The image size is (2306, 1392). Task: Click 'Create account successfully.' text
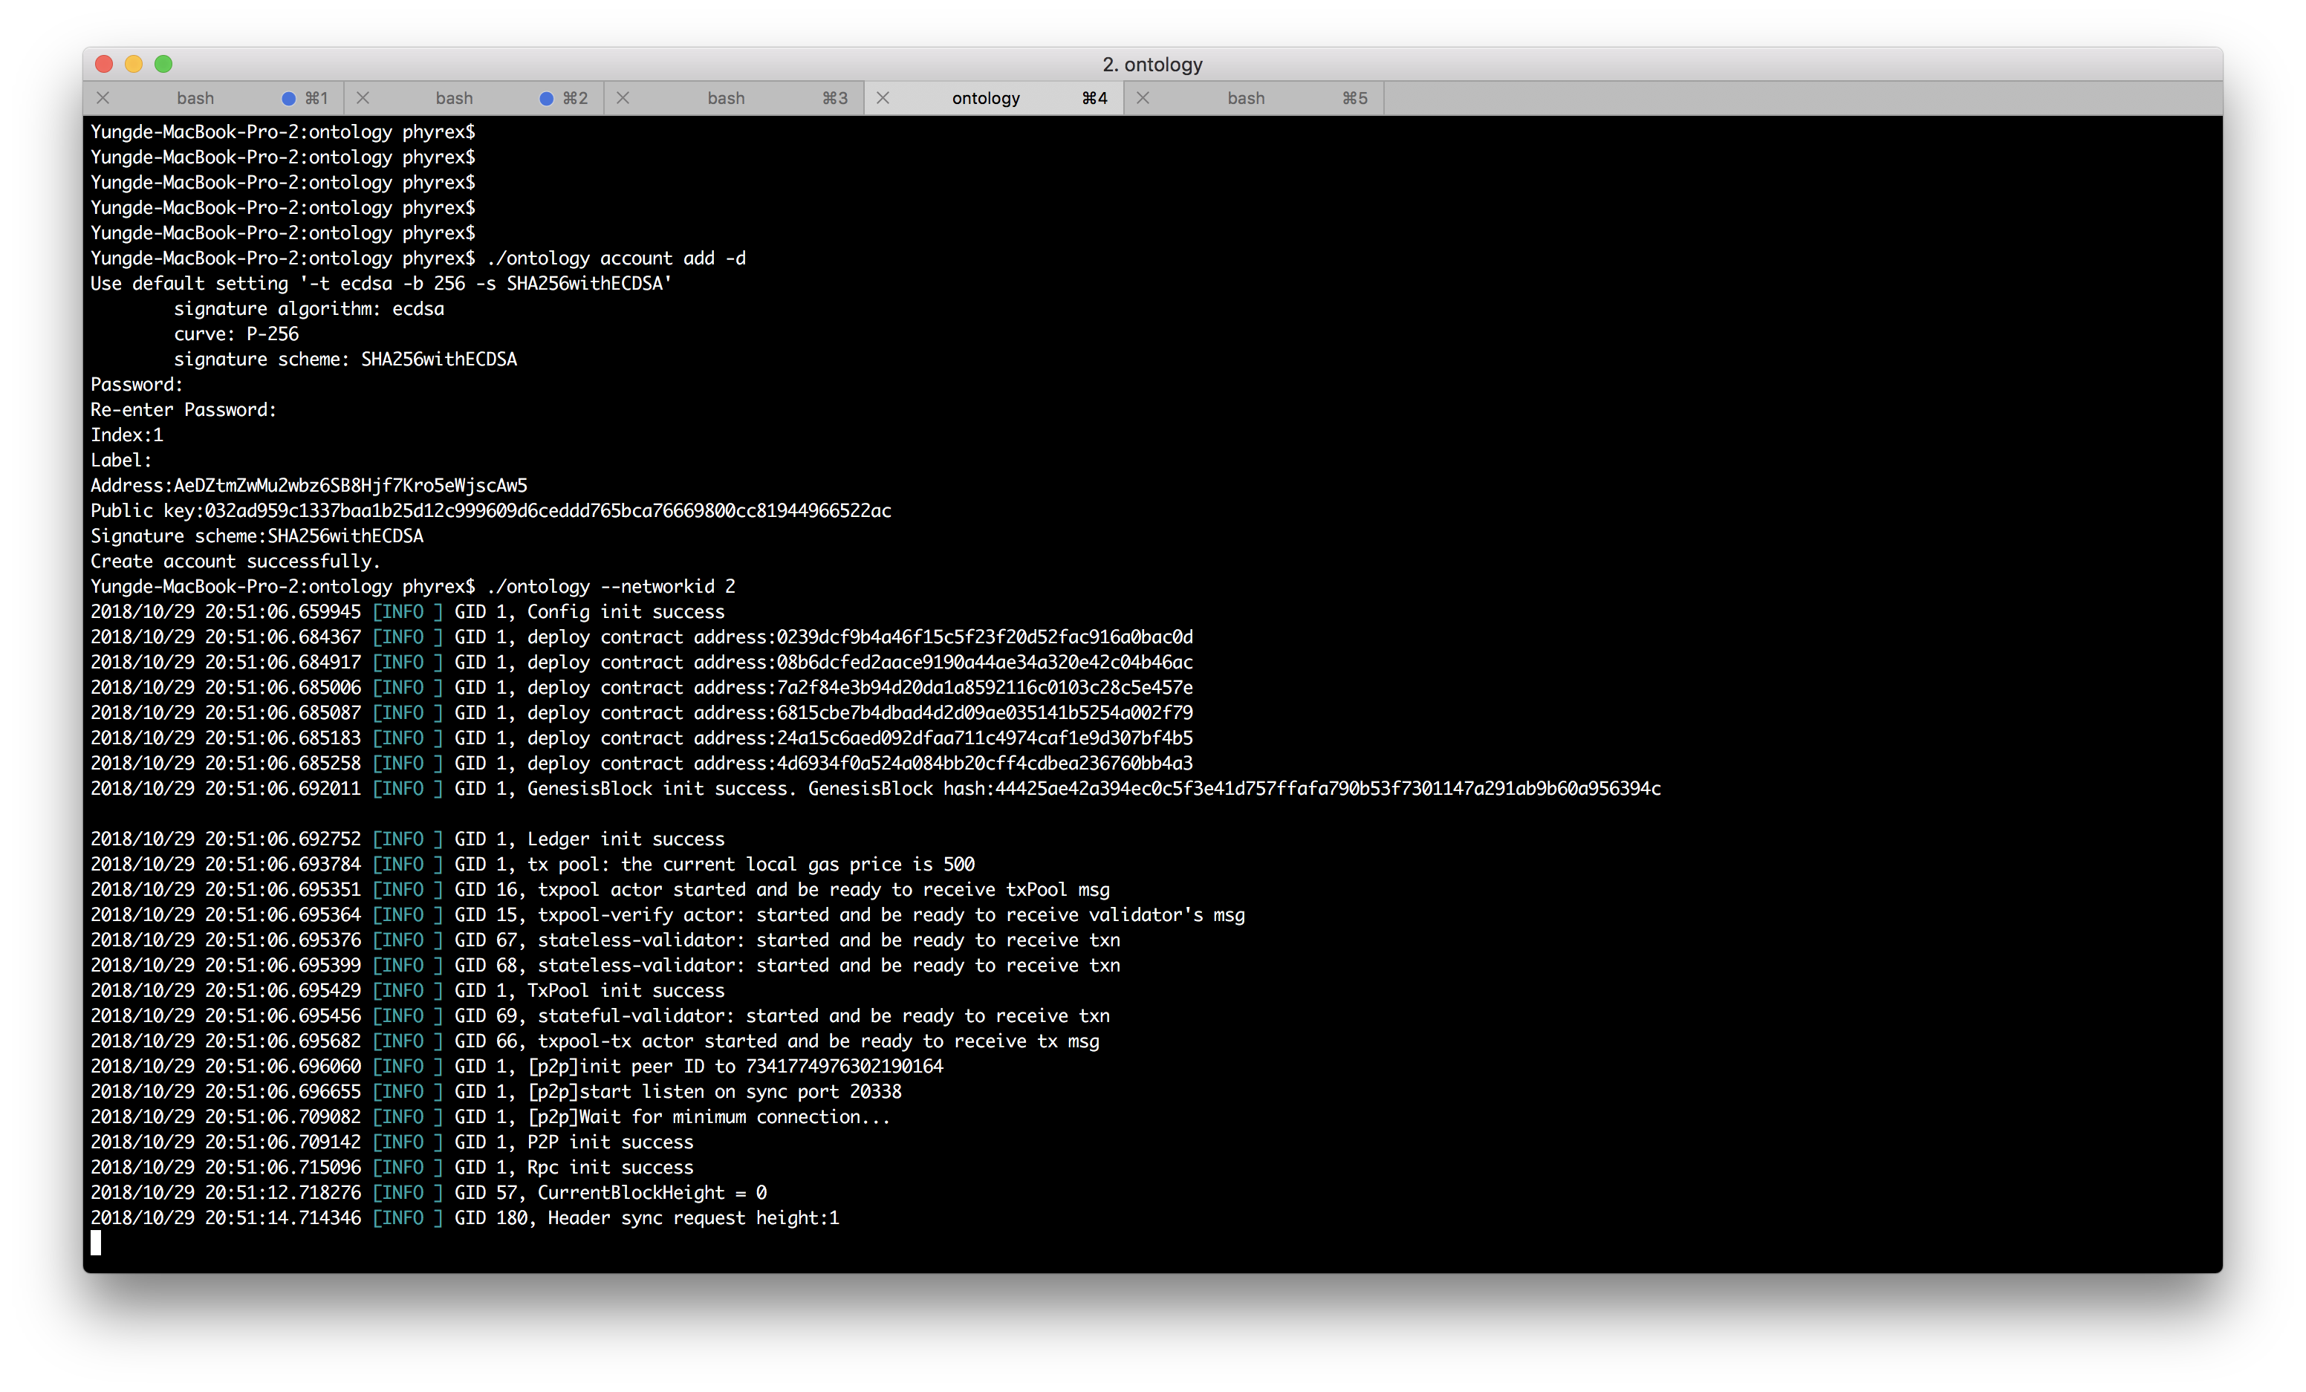pos(235,562)
